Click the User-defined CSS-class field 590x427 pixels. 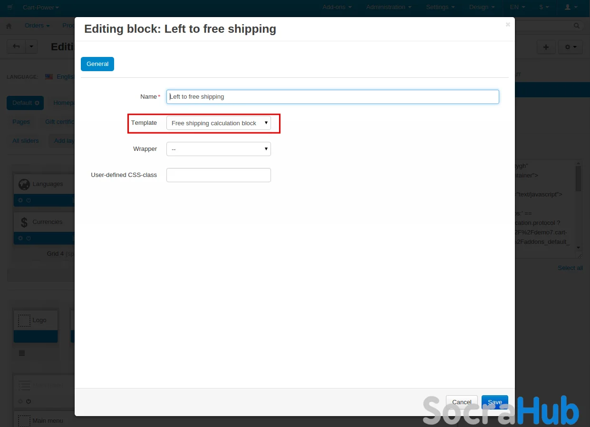point(218,175)
